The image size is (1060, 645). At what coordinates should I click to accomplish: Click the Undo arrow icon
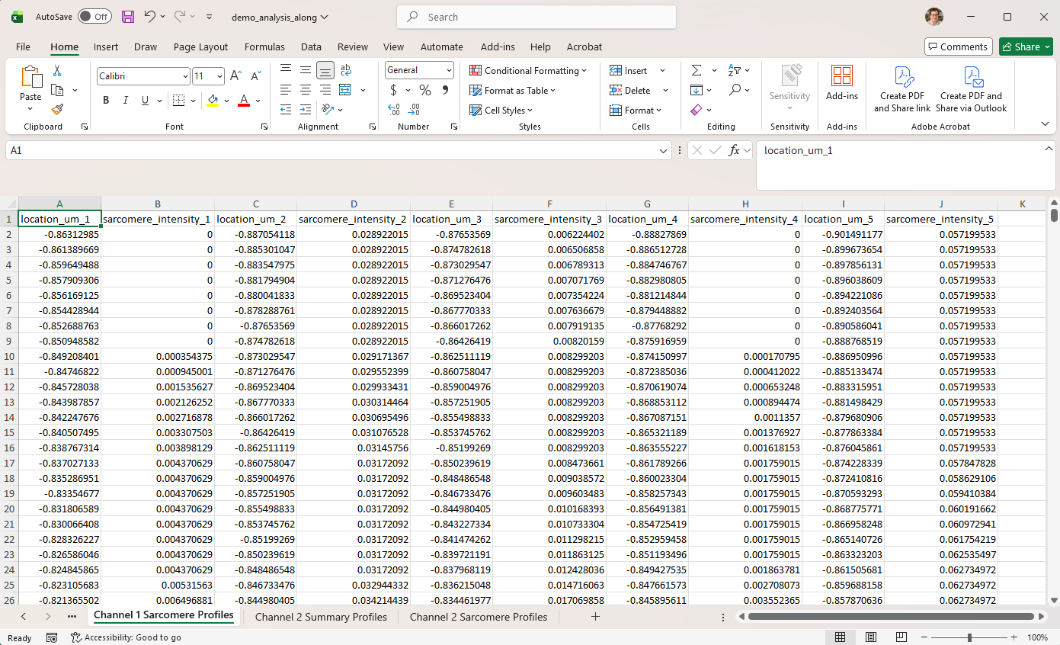[150, 16]
